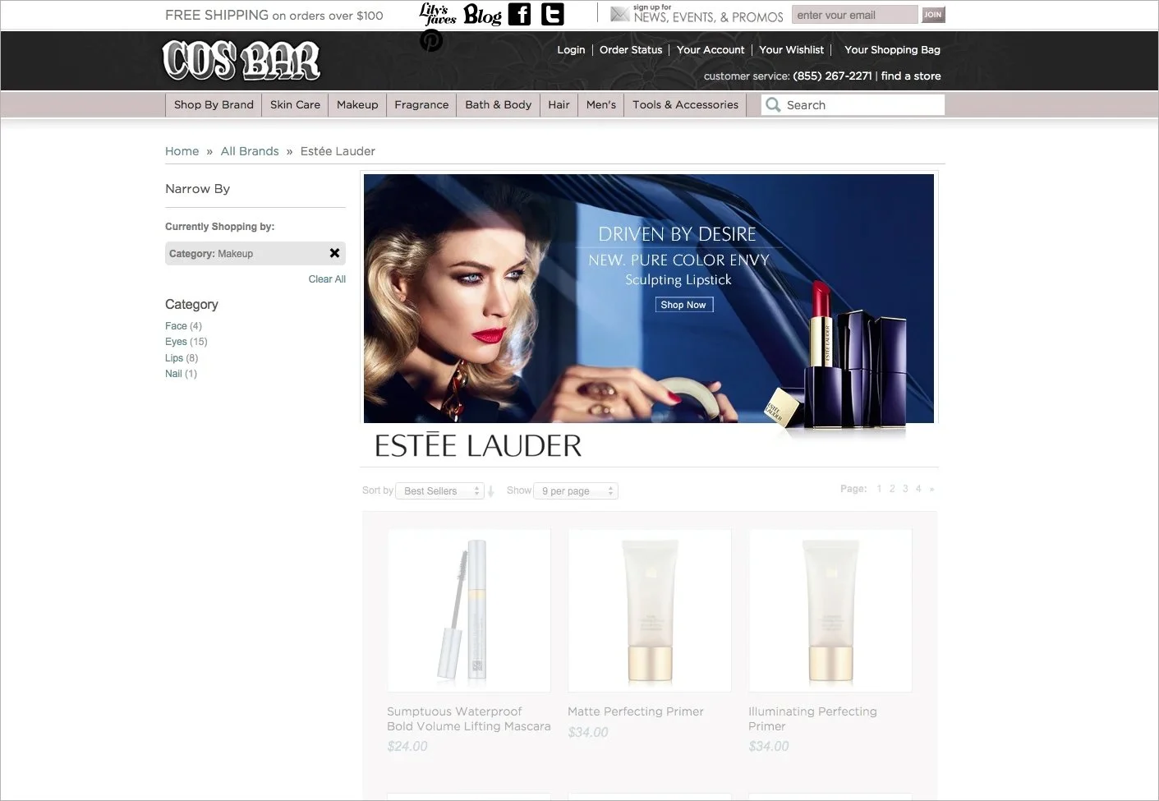Open the 9 per page dropdown
This screenshot has width=1159, height=801.
[x=576, y=491]
